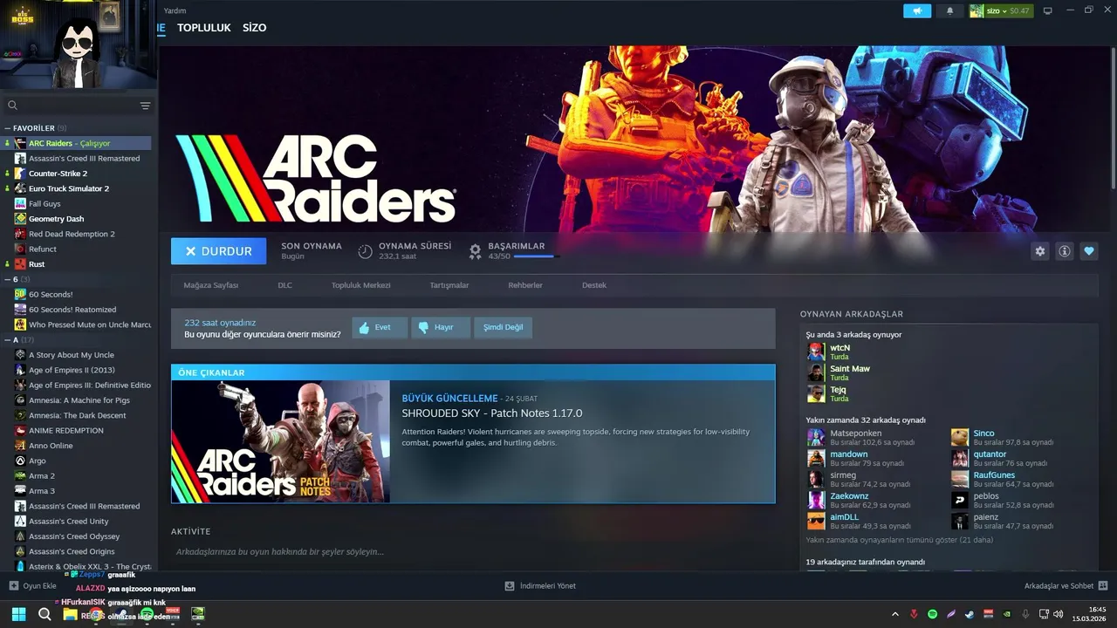Open the announcements megaphone button
Image resolution: width=1117 pixels, height=628 pixels.
[917, 10]
